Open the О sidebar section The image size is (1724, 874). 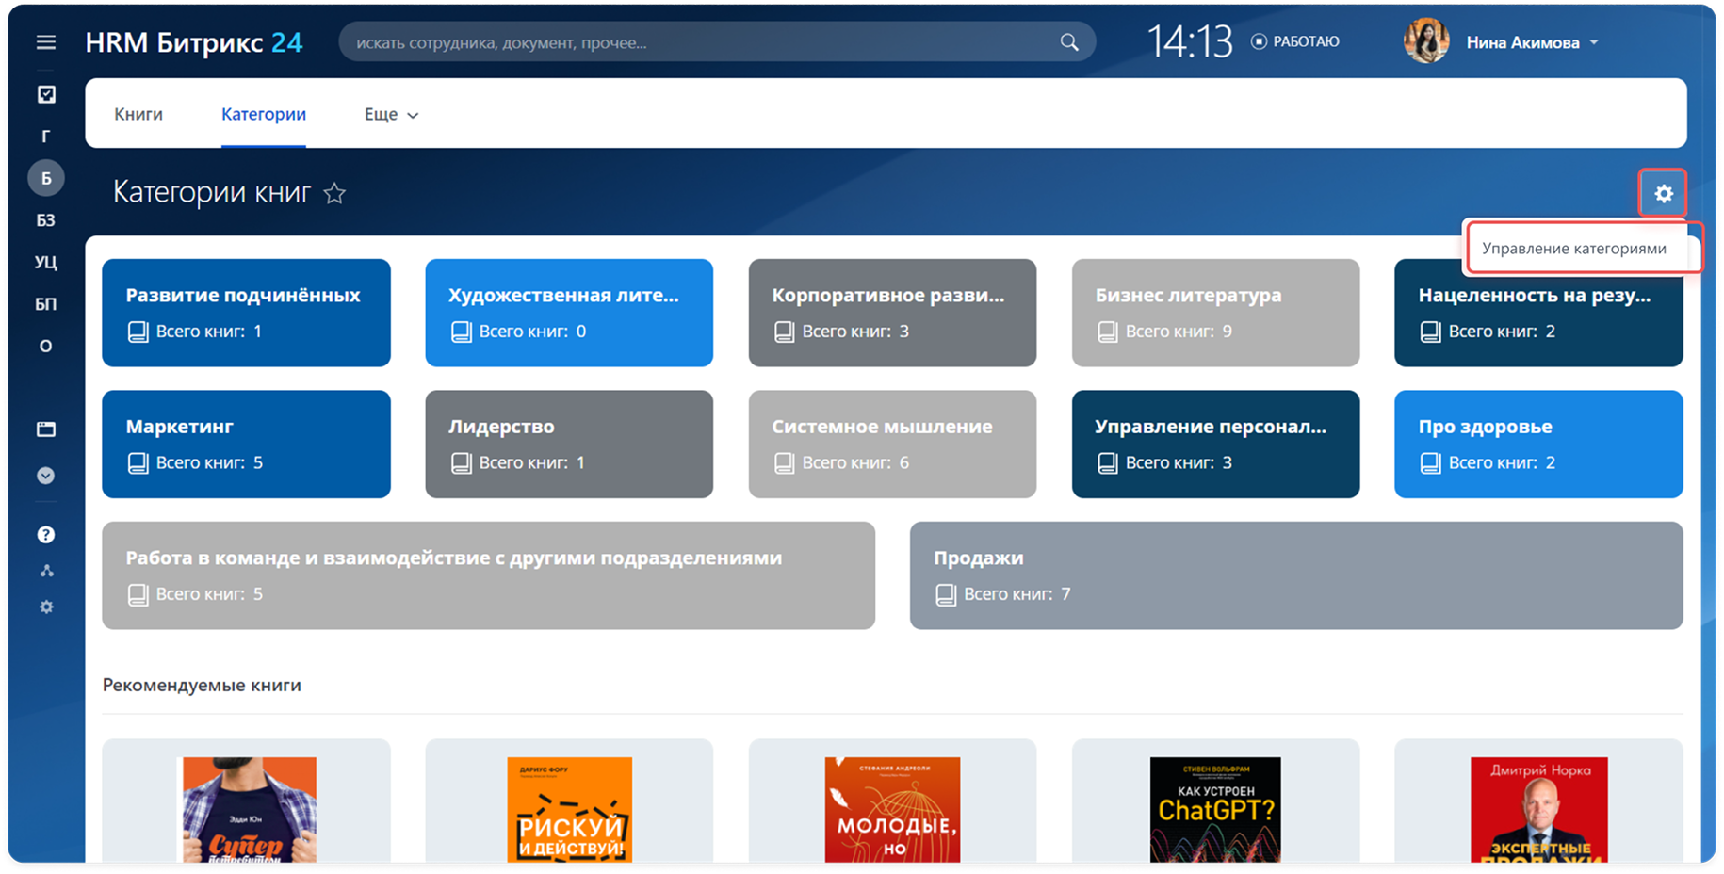[46, 346]
